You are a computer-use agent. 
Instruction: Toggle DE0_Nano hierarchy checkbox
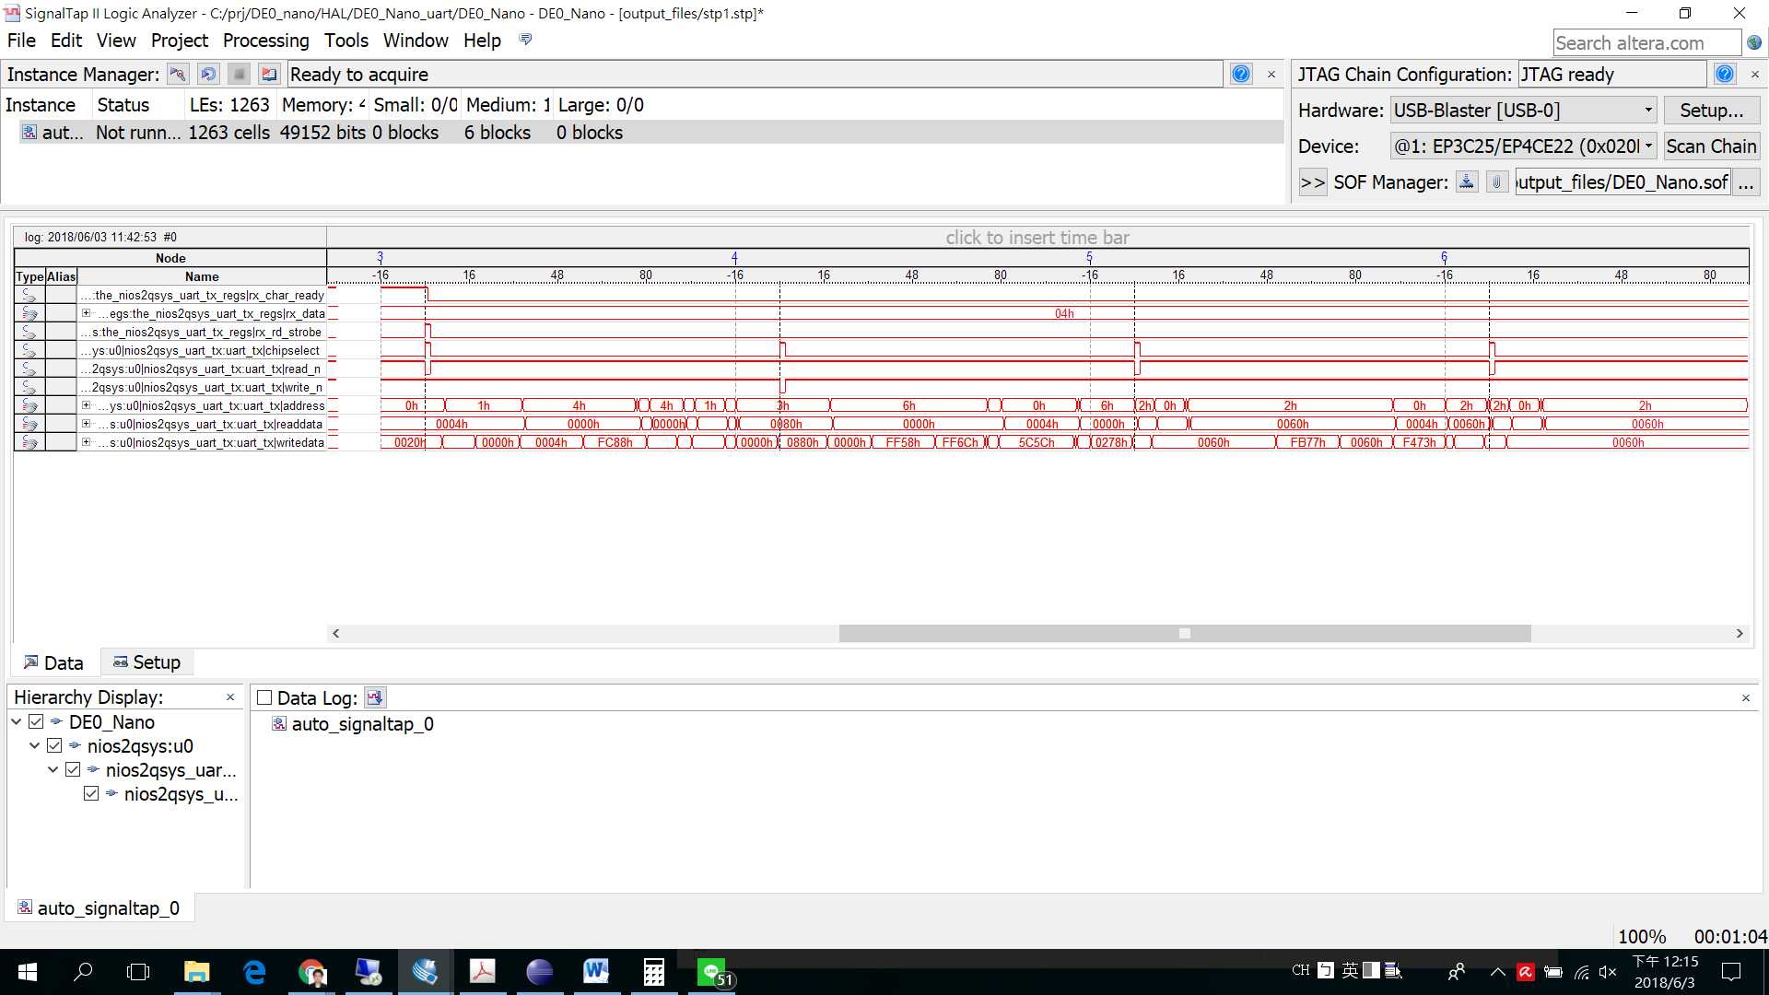pyautogui.click(x=36, y=721)
